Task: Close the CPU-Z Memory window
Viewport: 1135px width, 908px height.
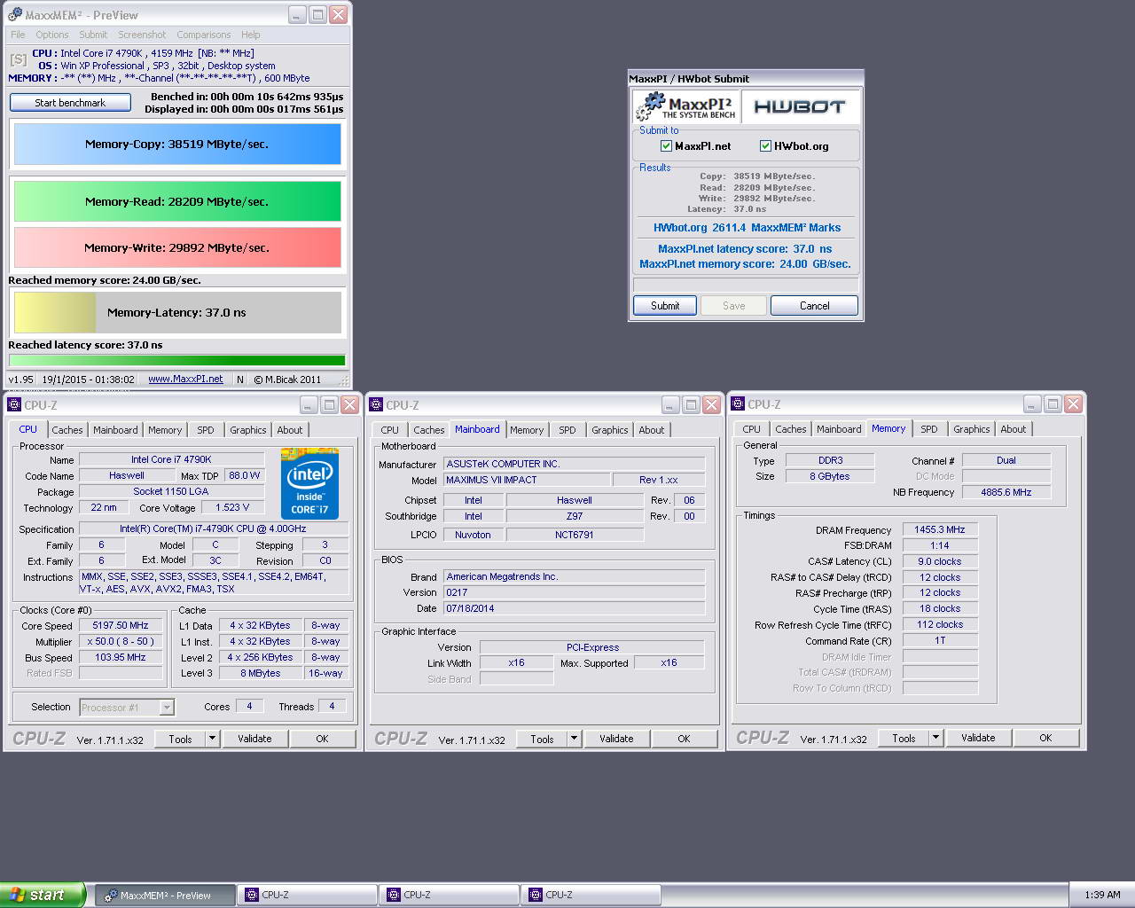Action: point(1073,404)
